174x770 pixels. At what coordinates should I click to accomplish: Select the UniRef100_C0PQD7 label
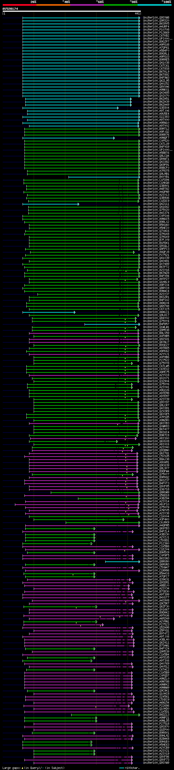156,675
